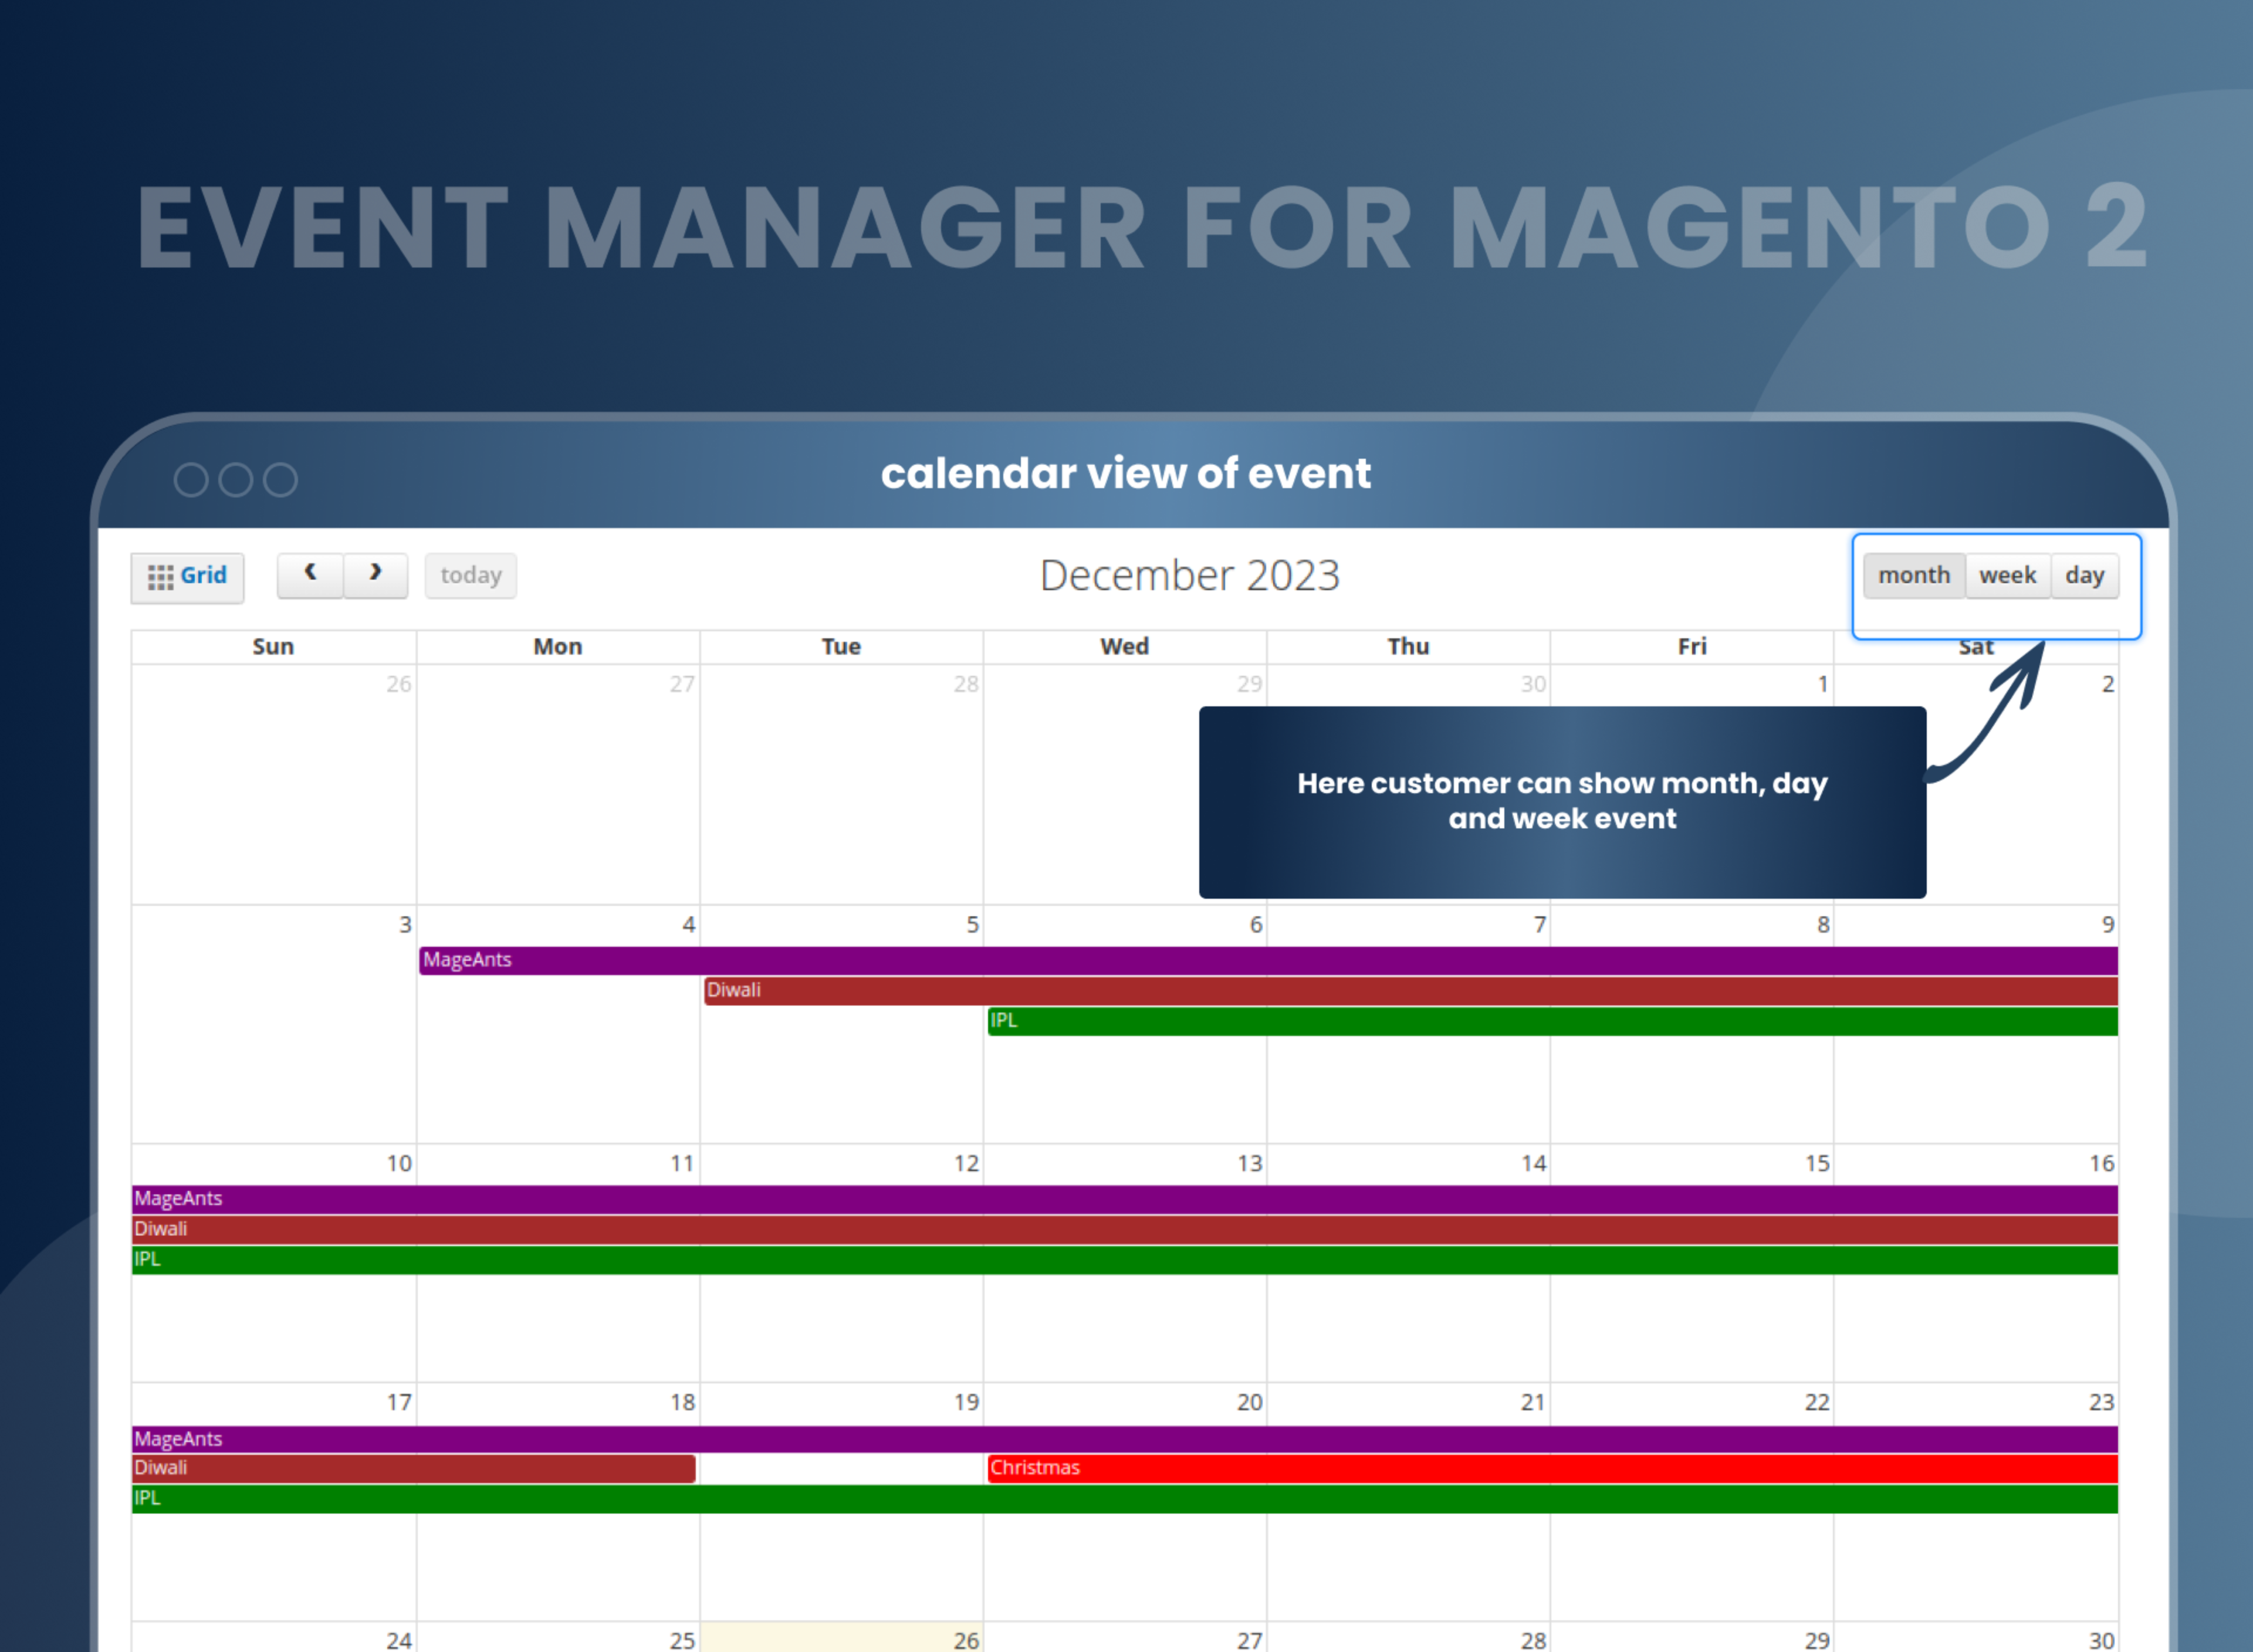Screen dimensions: 2253x1652
Task: Open the Christmas event bar
Action: (1552, 1468)
